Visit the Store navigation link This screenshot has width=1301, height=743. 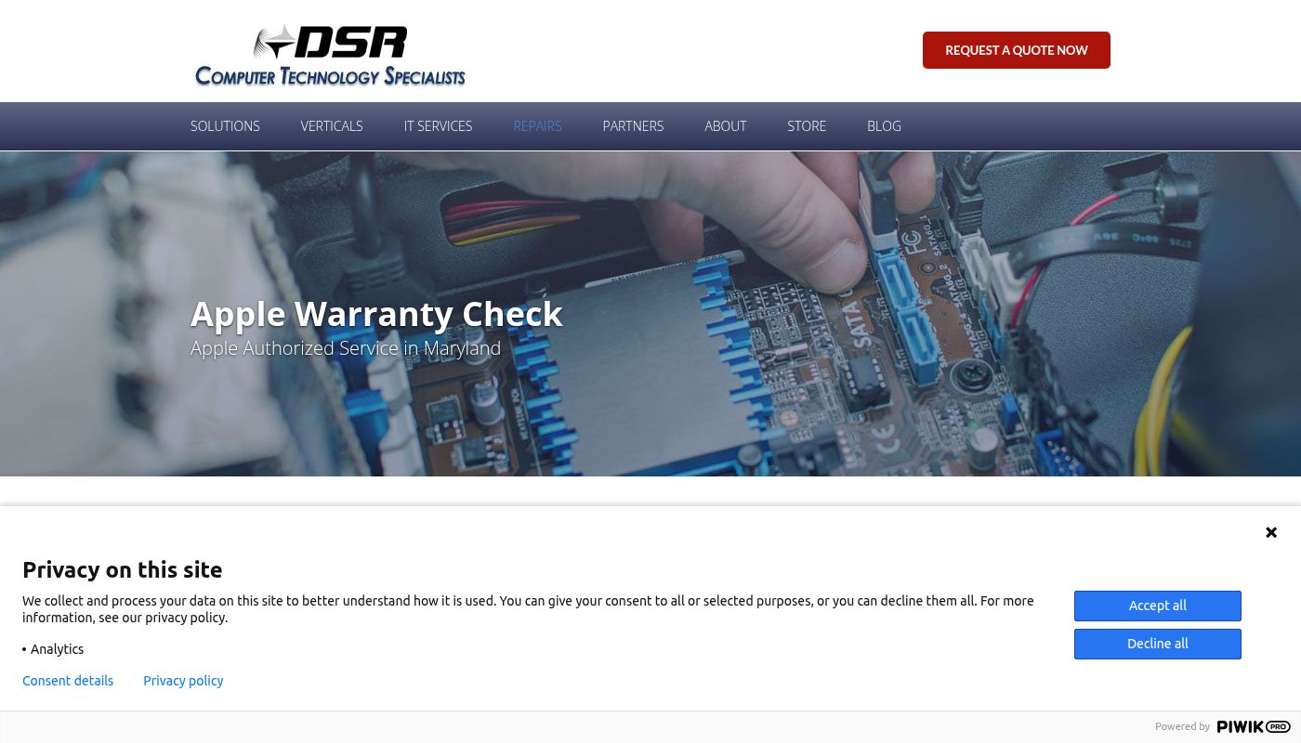coord(807,126)
